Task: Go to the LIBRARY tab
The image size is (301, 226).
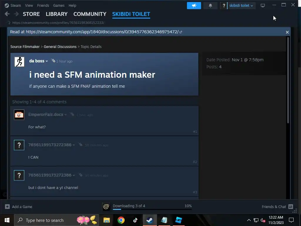Action: click(x=57, y=14)
